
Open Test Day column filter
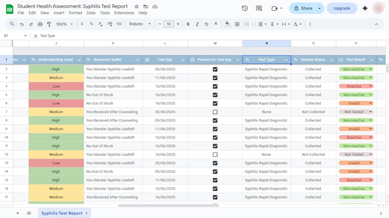pos(183,60)
